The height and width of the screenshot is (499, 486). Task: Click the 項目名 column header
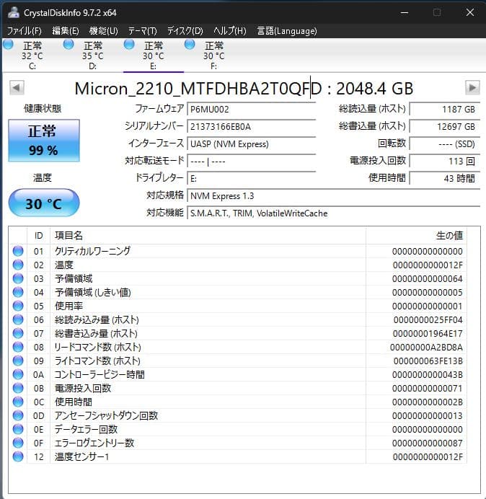click(x=208, y=236)
